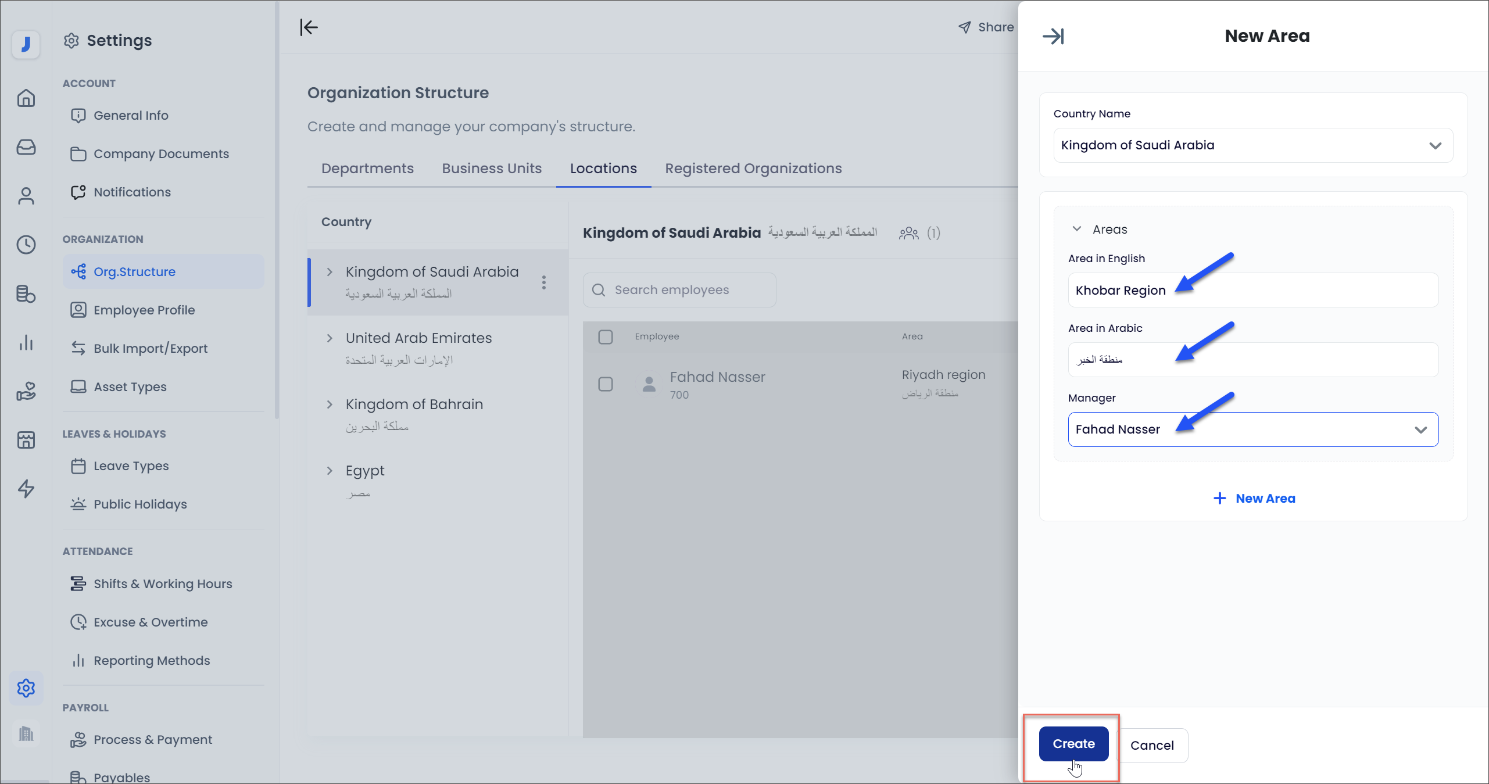Click the Create button
Screen dimensions: 1489x784
1073,743
